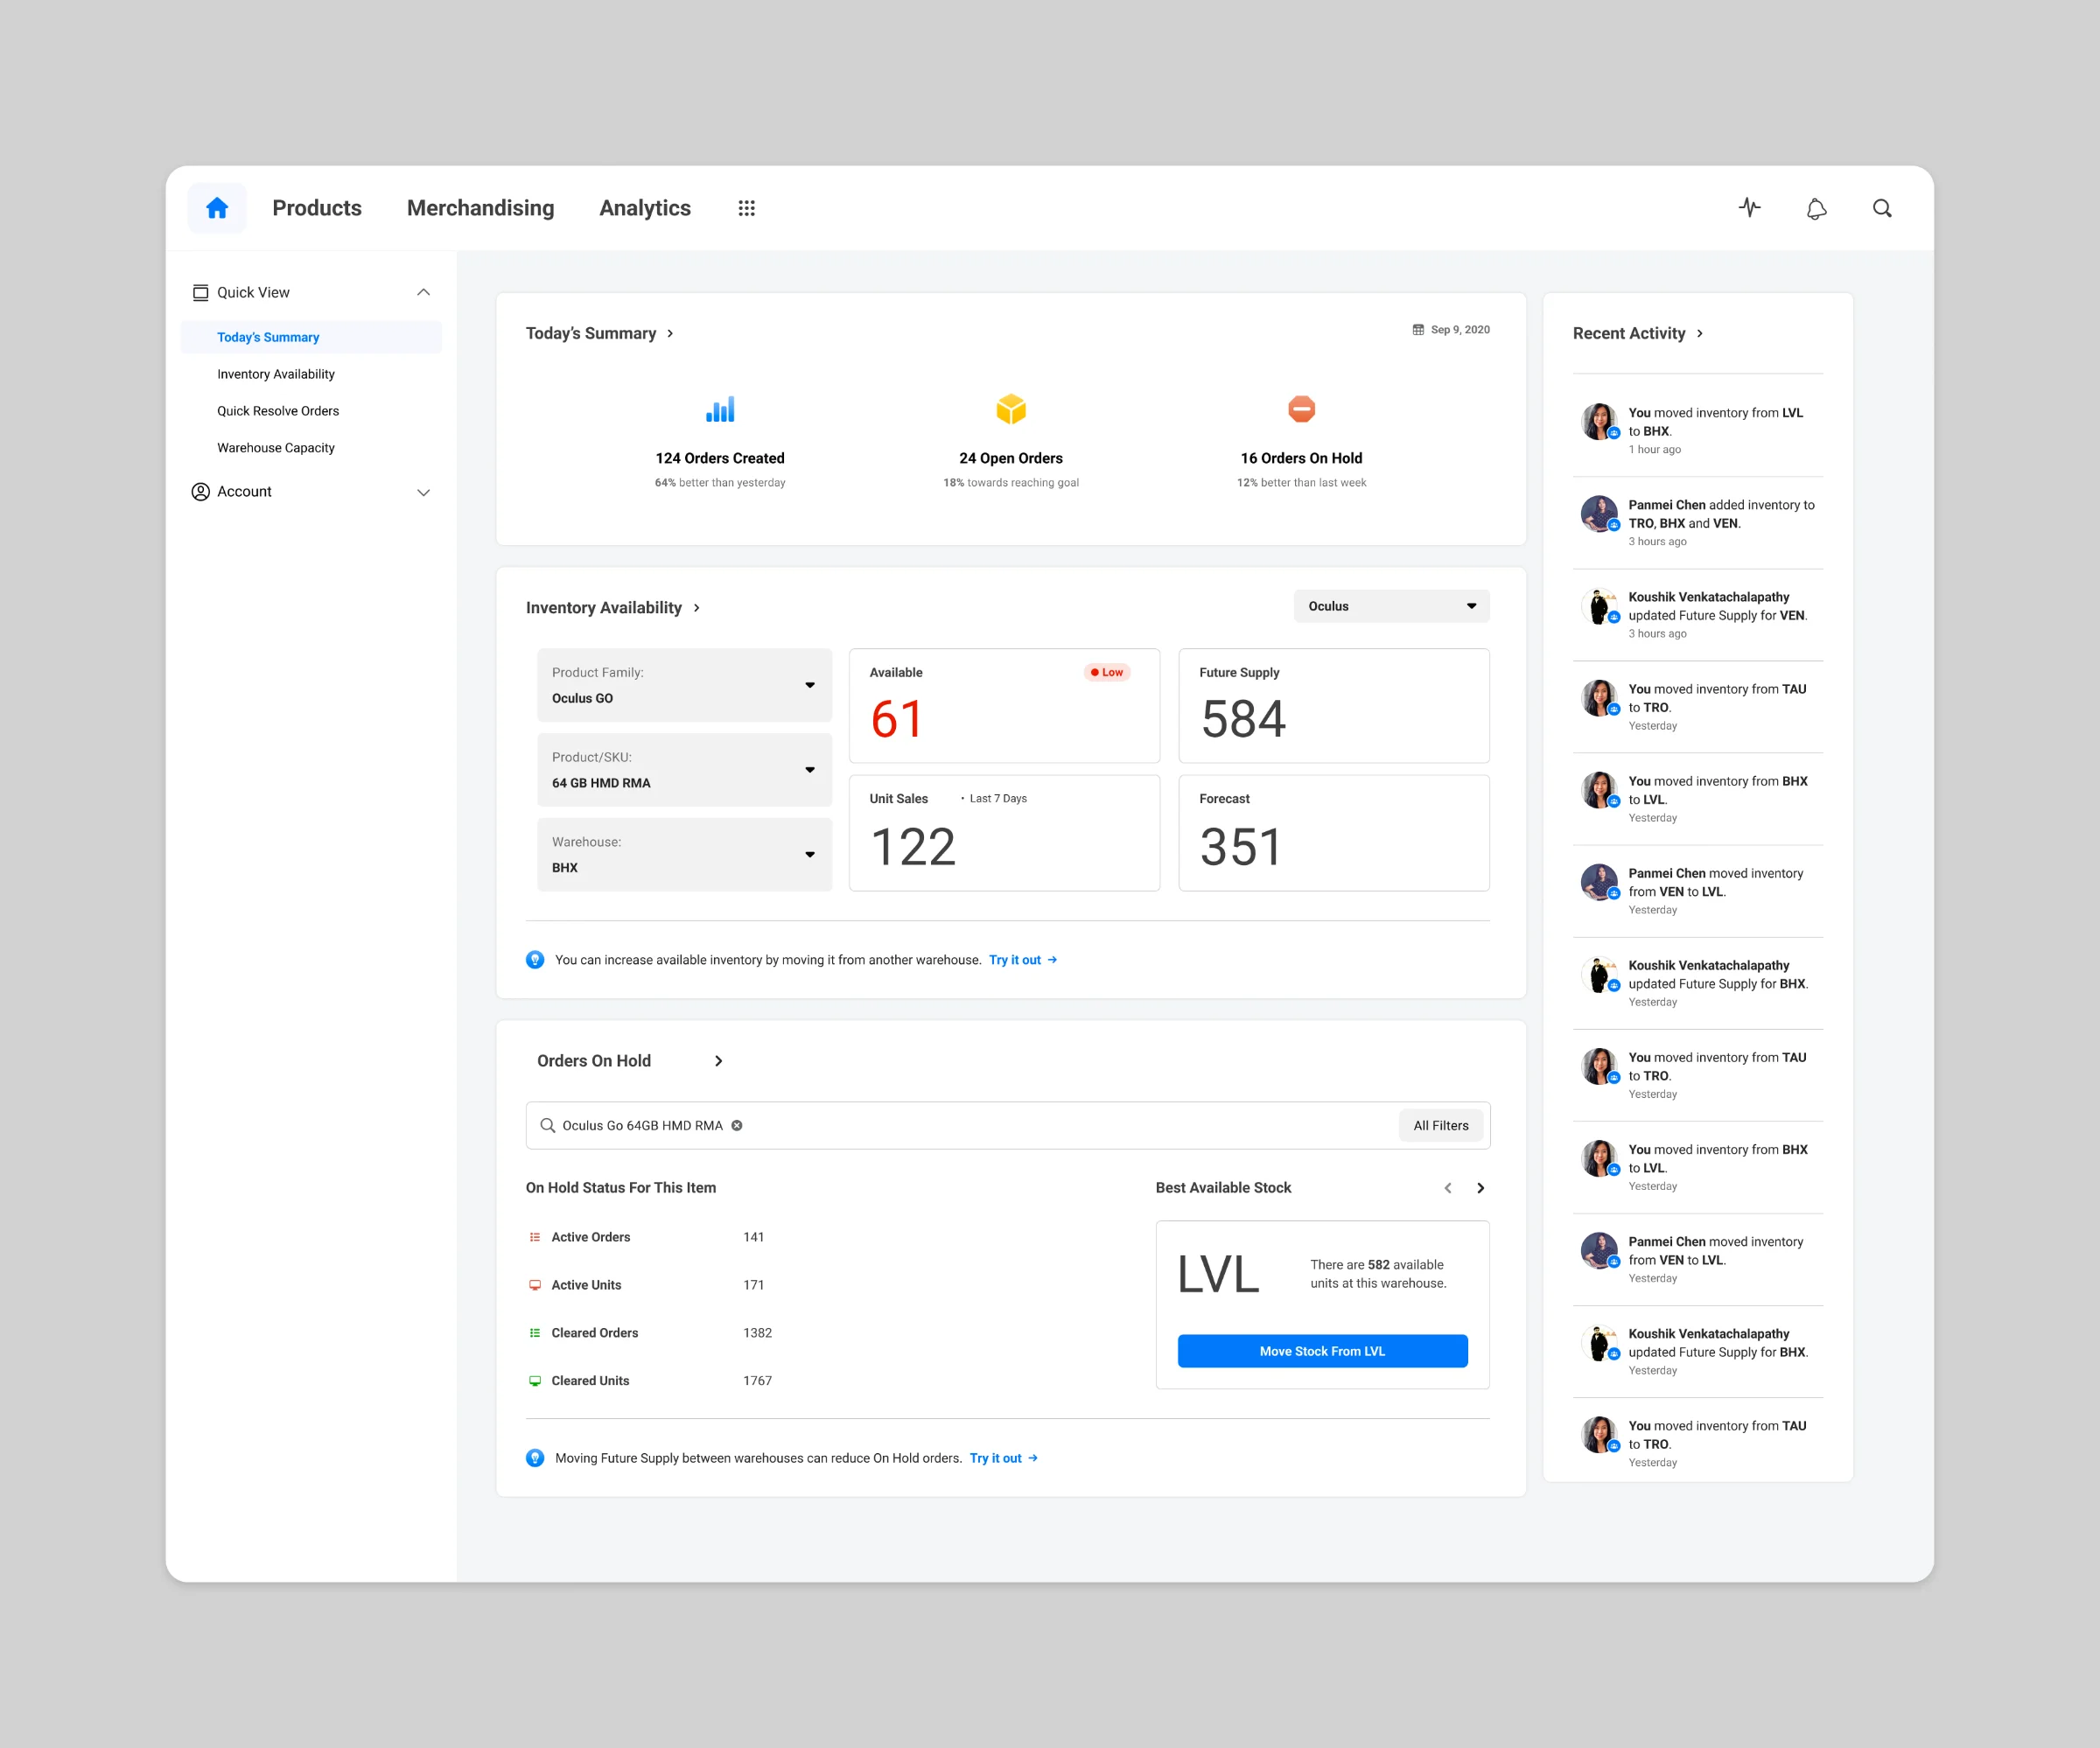Open the notifications bell icon

1816,208
